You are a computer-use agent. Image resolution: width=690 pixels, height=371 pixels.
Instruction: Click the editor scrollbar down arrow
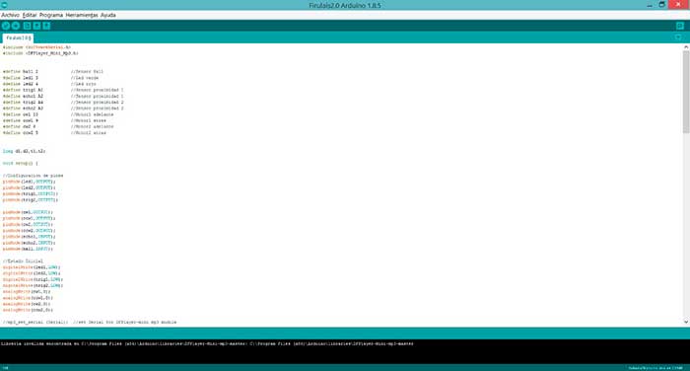pos(686,322)
